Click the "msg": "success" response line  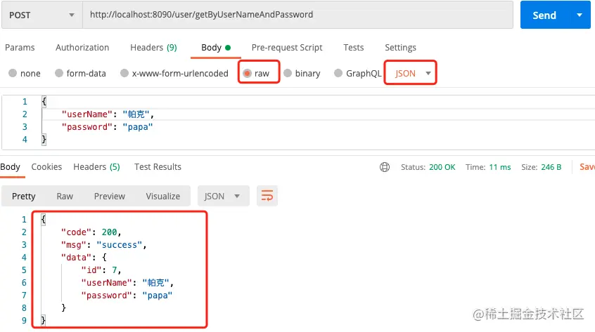click(103, 245)
